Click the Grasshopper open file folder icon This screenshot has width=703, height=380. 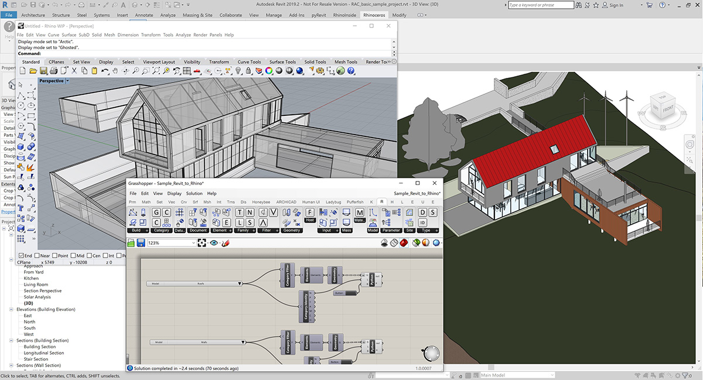click(x=131, y=243)
